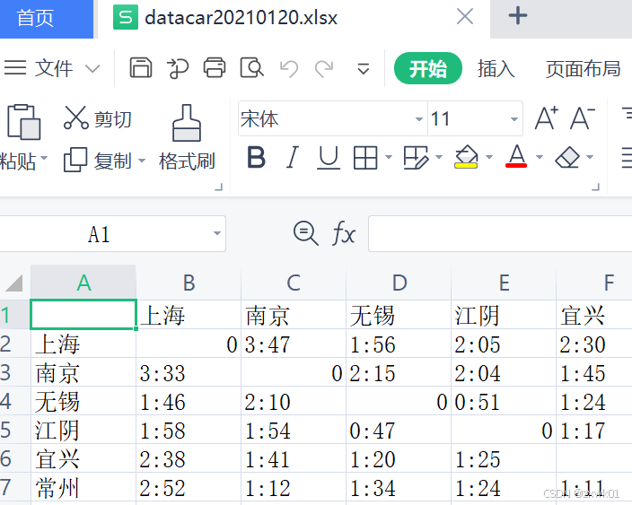Click cell A7 containing 常州
The width and height of the screenshot is (632, 505).
coord(83,487)
